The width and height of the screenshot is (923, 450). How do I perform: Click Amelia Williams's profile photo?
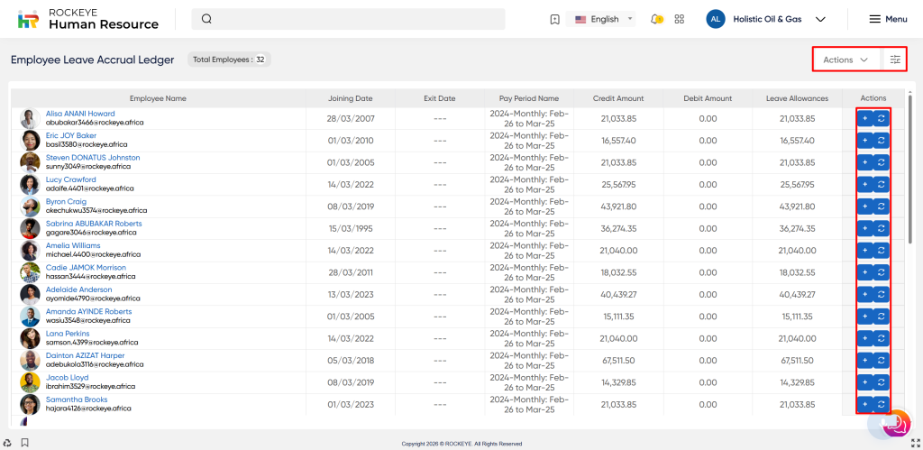click(30, 250)
